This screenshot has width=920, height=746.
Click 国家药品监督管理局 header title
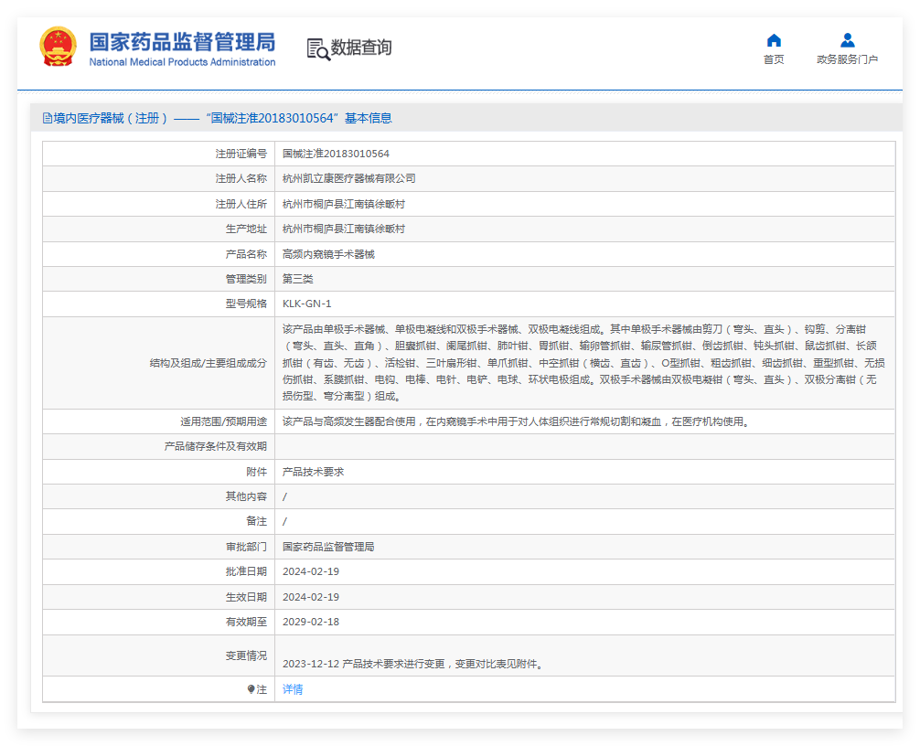[182, 42]
